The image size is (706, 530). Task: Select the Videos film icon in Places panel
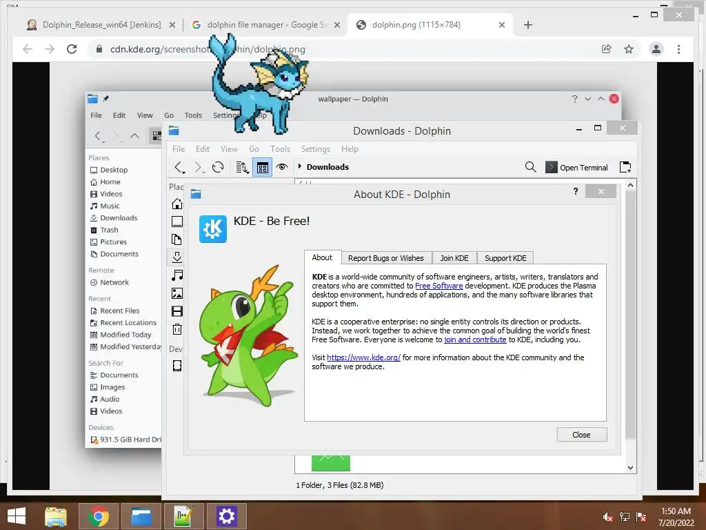[x=177, y=311]
